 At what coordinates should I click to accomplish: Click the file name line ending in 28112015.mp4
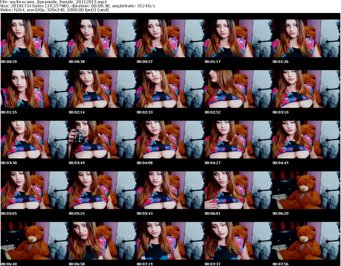click(54, 2)
